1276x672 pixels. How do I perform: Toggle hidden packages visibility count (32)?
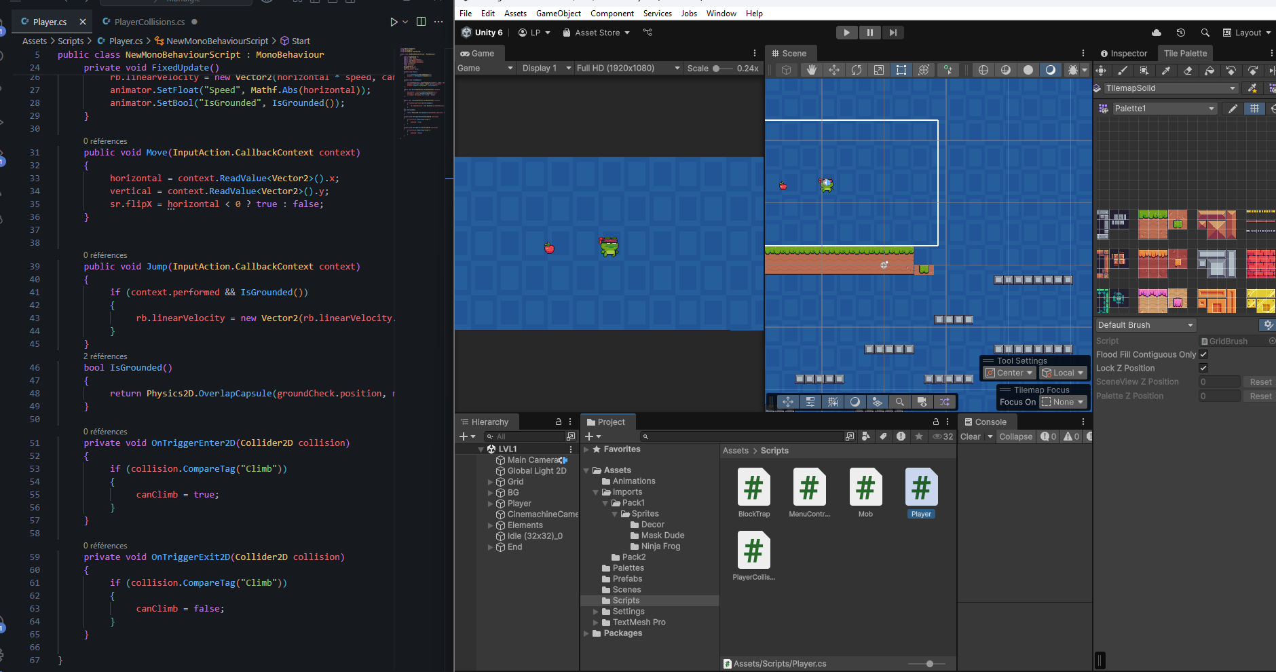point(943,436)
